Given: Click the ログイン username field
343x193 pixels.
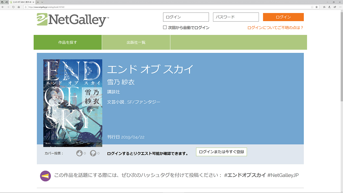Looking at the screenshot, I should (186, 17).
